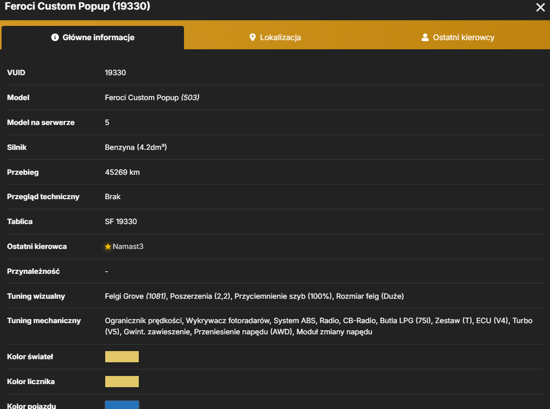Select the VUID value 19330

tap(116, 73)
